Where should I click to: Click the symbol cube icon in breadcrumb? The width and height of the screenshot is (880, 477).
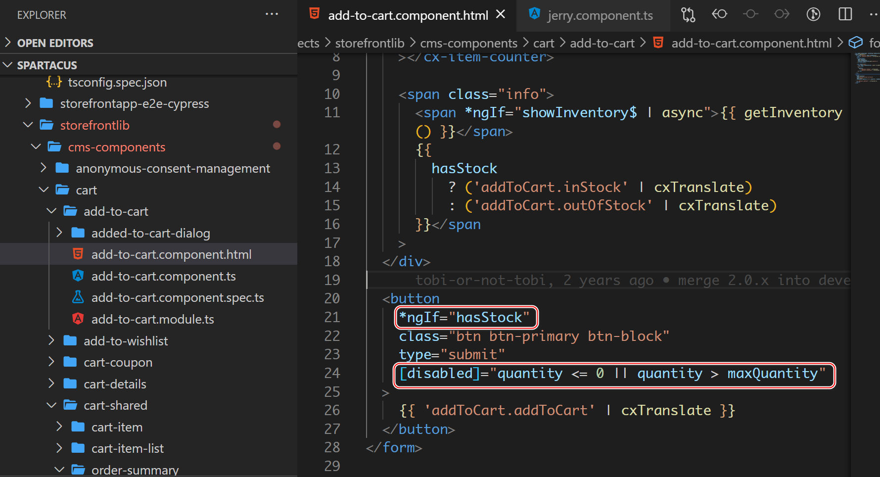(x=855, y=43)
